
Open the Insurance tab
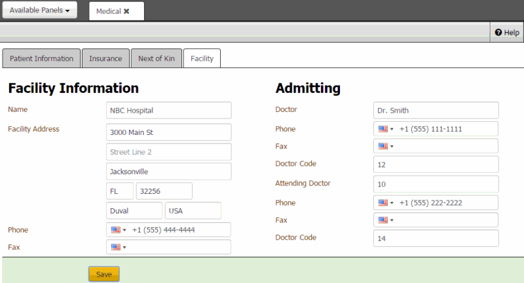click(x=105, y=58)
